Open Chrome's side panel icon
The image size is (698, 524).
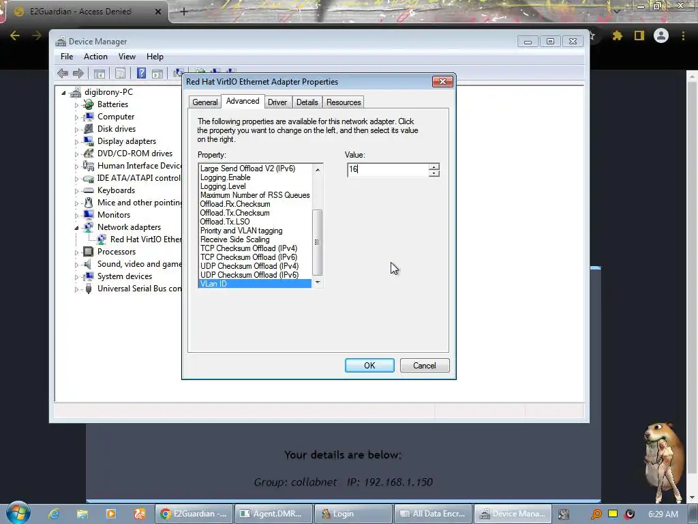pyautogui.click(x=639, y=35)
